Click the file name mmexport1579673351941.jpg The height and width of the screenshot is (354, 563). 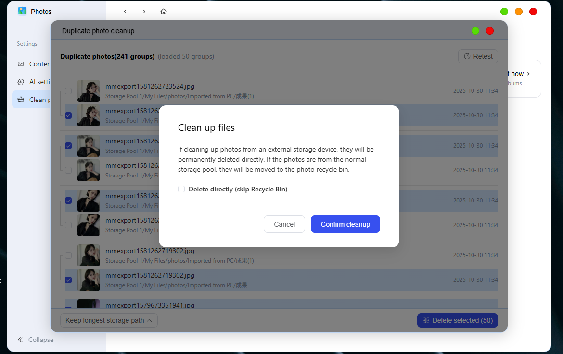point(150,305)
